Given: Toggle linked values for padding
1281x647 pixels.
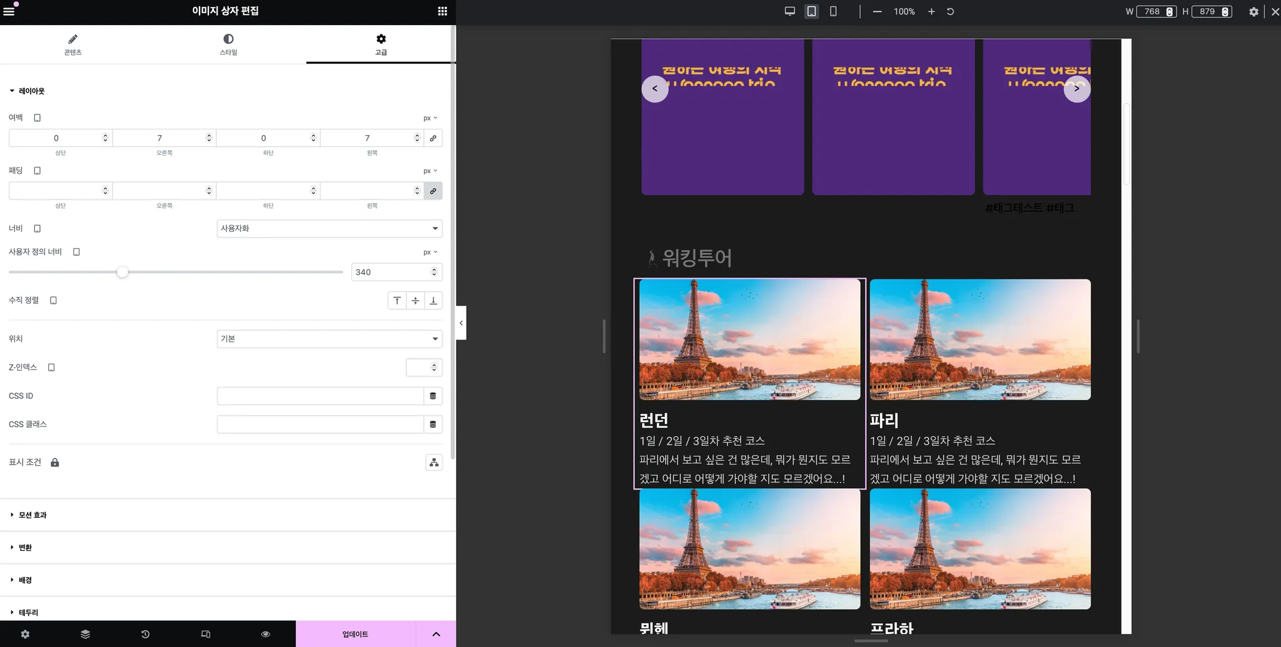Looking at the screenshot, I should (433, 191).
